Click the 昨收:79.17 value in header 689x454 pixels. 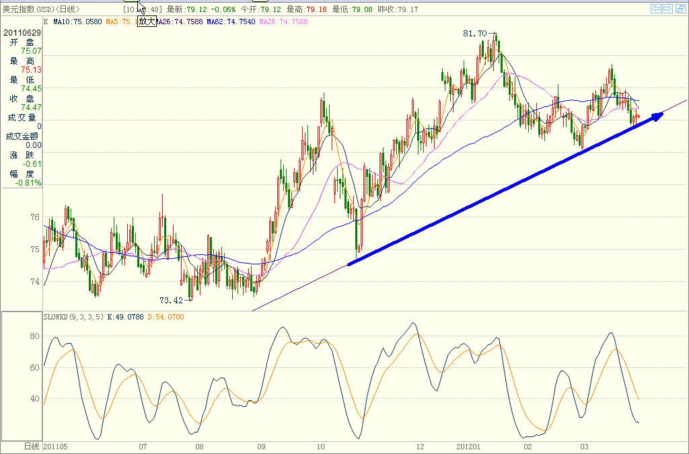tap(398, 9)
